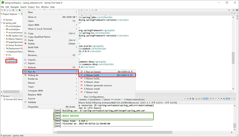Screen dimensions: 239x137
Task: Click the Terminate square icon in Console toolbar
Action: pos(188,98)
